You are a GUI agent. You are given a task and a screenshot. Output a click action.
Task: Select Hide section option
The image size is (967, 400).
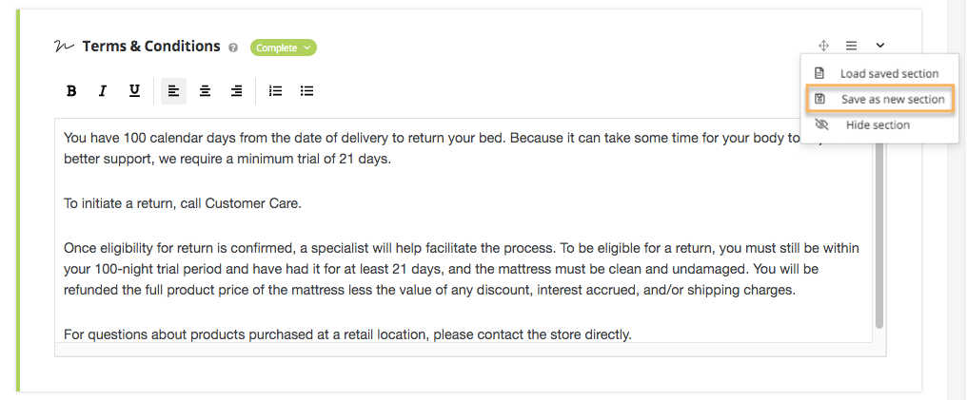pyautogui.click(x=879, y=124)
